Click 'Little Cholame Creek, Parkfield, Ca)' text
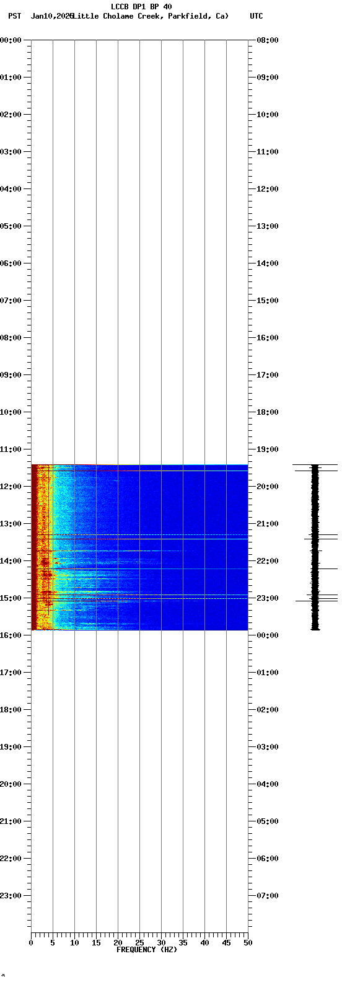The width and height of the screenshot is (342, 982). click(x=151, y=16)
